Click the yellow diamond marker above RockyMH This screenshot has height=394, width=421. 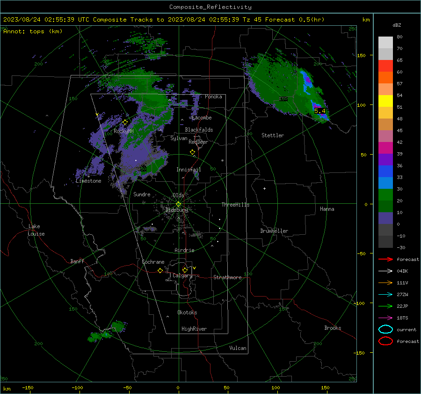pyautogui.click(x=125, y=122)
